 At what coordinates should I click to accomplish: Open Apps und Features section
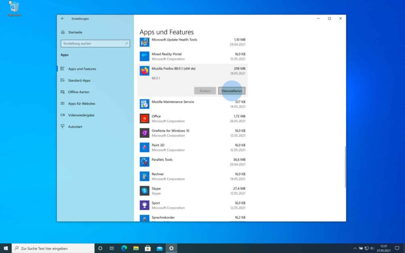95,69
